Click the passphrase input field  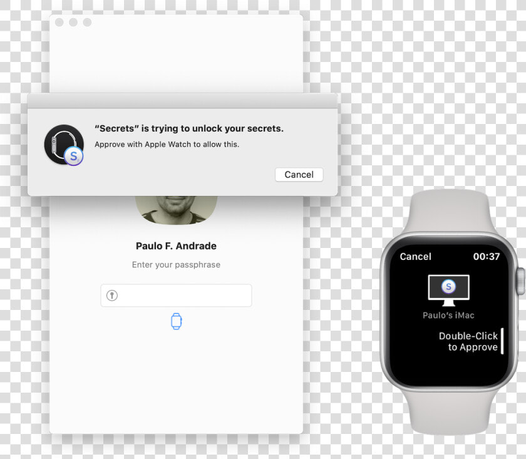(176, 296)
